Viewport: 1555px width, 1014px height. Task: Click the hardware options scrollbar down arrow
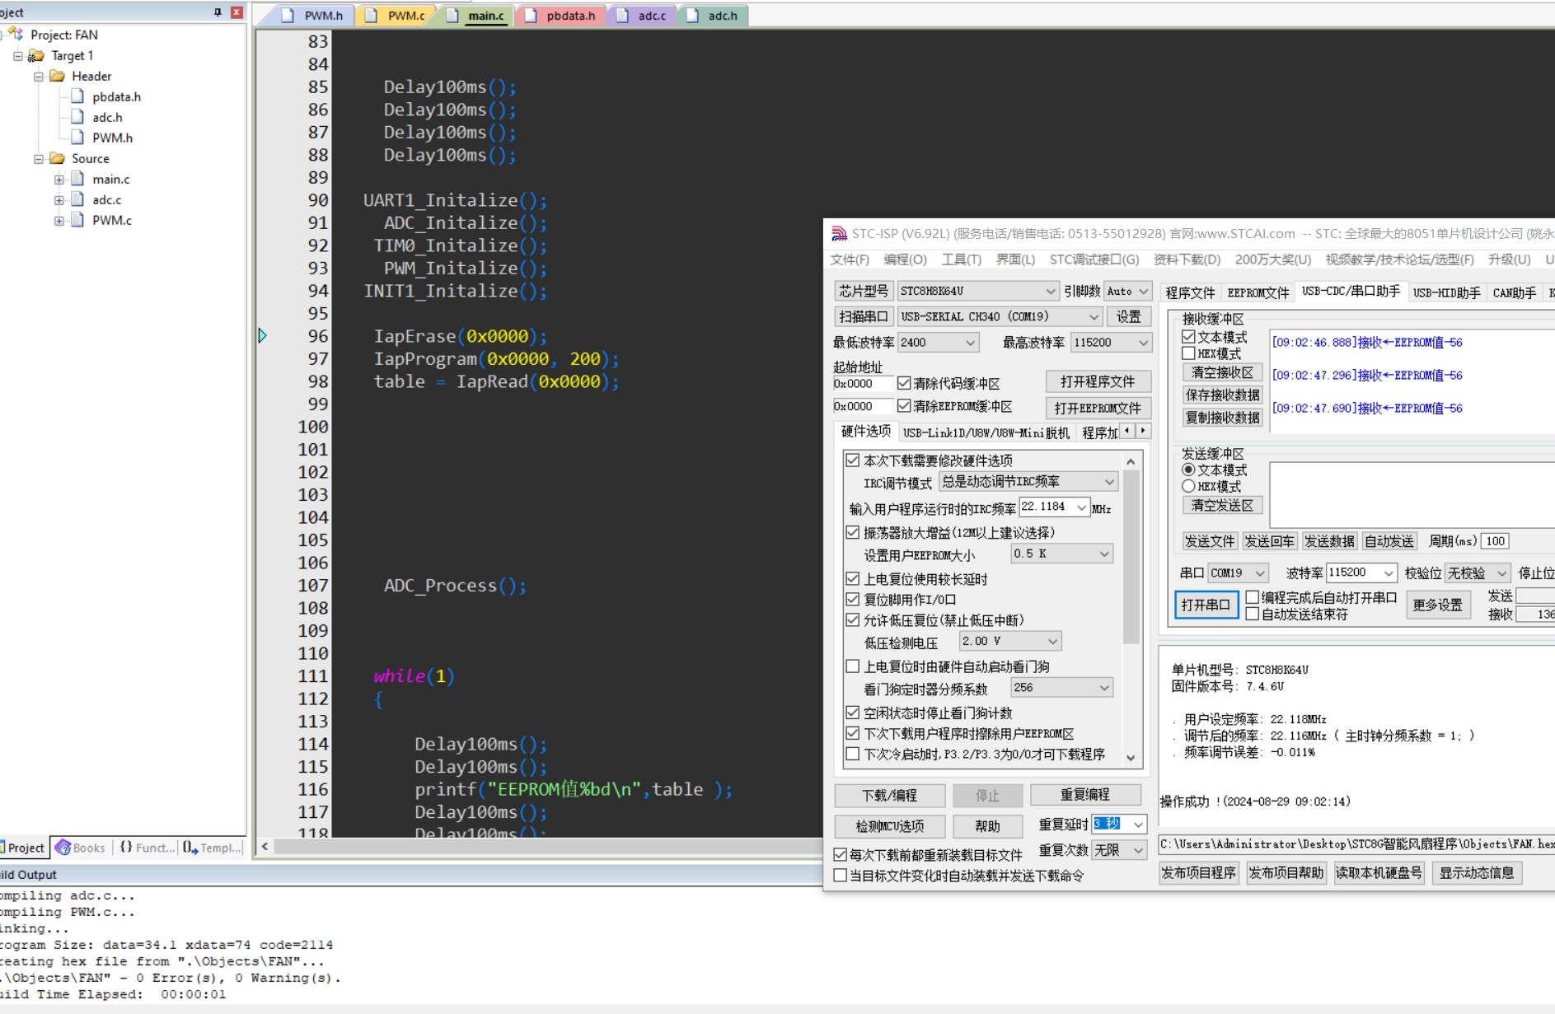[x=1131, y=758]
